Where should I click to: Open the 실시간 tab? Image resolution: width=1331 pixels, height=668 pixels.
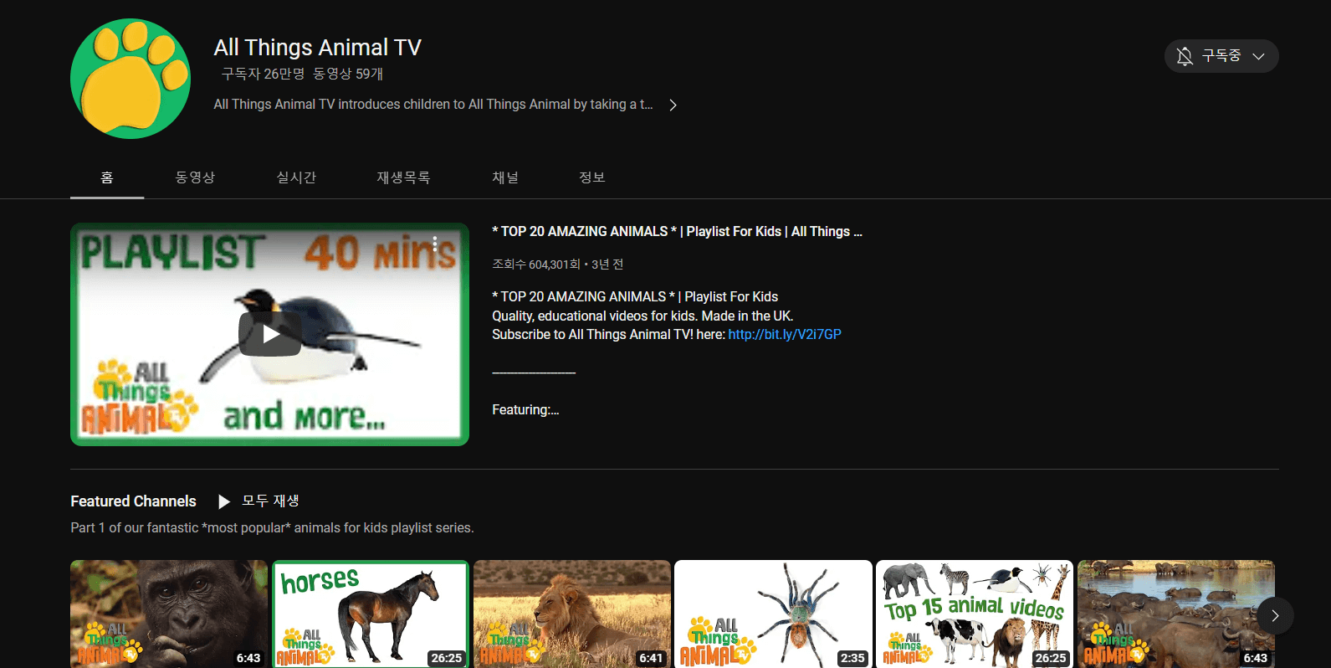coord(296,177)
